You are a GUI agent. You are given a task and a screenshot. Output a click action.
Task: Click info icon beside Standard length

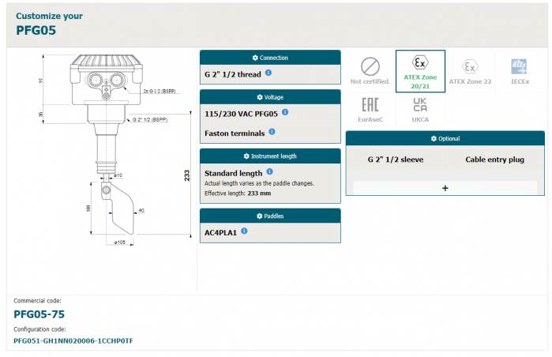(x=269, y=171)
